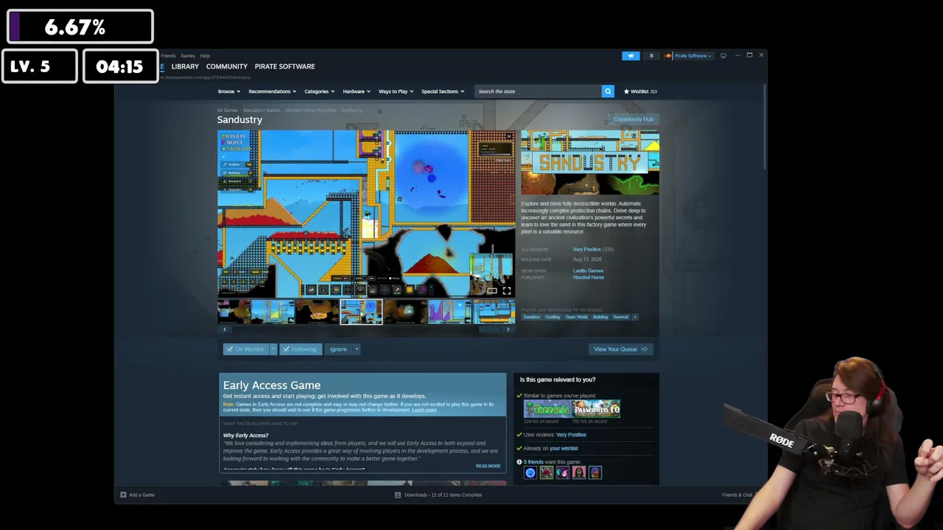This screenshot has width=943, height=530.
Task: Click the Wishlist star icon
Action: tap(626, 91)
